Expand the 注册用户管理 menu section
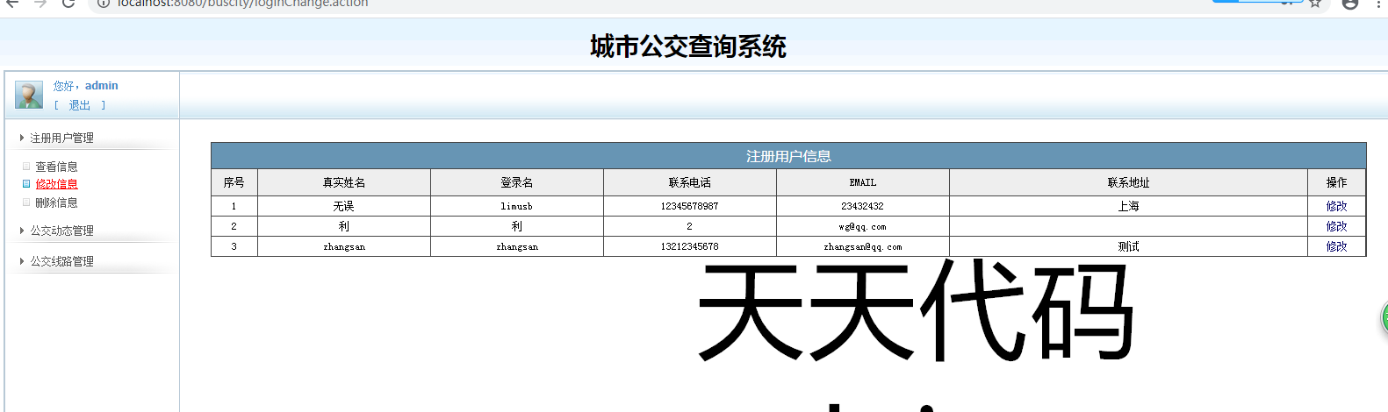The image size is (1388, 412). [x=61, y=138]
